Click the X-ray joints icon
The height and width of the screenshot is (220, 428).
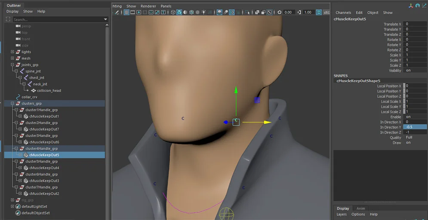(270, 12)
